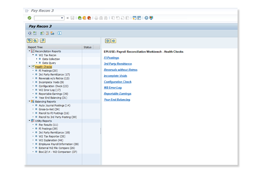
Task: Click the transport truck icon in application toolbar
Action: pyautogui.click(x=52, y=34)
